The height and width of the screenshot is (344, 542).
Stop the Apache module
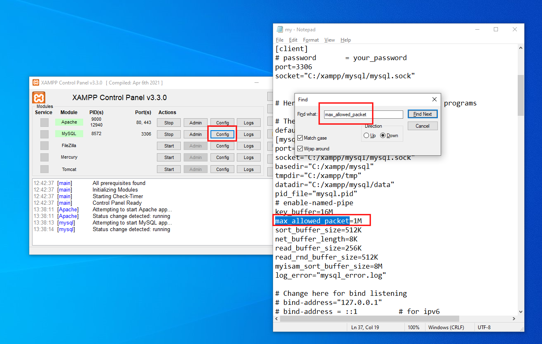(x=169, y=123)
